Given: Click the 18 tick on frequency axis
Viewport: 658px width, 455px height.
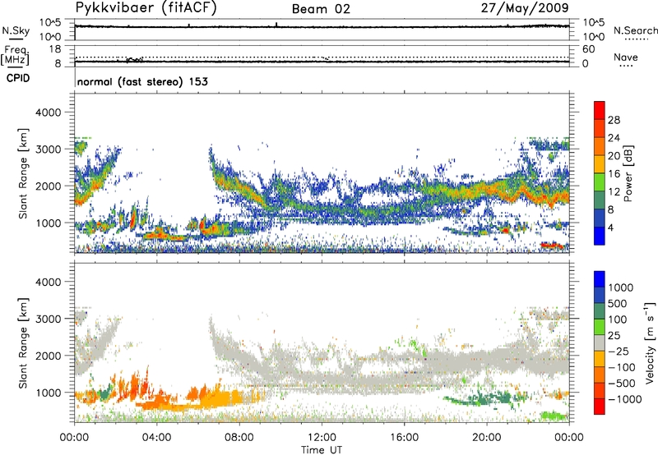Looking at the screenshot, I should coord(55,49).
